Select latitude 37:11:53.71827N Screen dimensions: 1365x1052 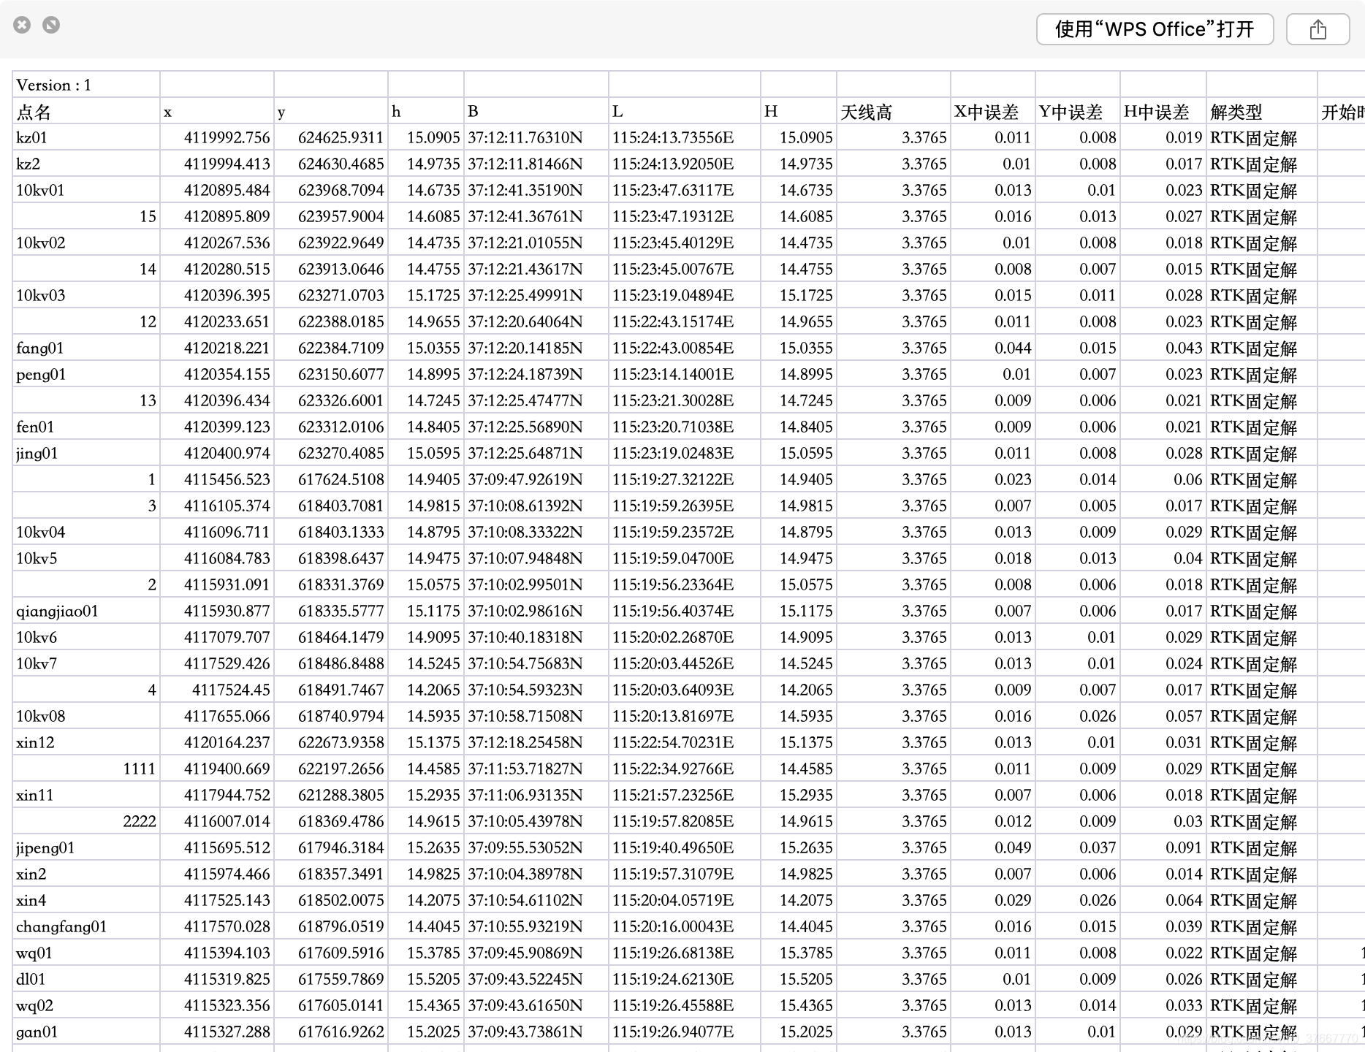(536, 769)
